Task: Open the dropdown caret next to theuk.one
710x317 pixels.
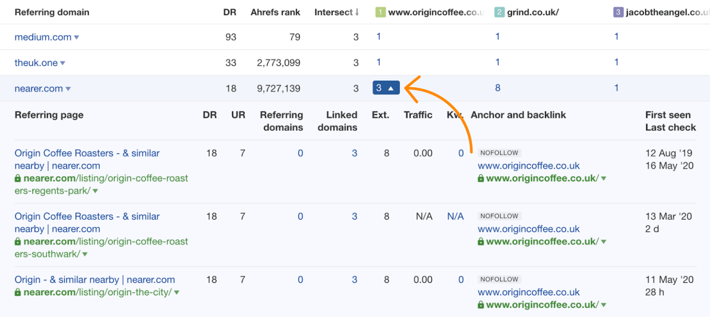Action: [x=63, y=62]
